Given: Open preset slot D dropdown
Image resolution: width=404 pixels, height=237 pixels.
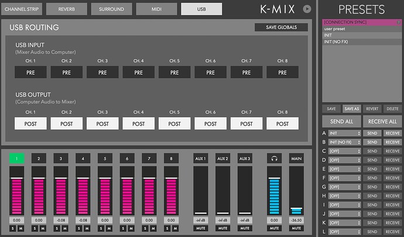Looking at the screenshot, I should [x=344, y=160].
